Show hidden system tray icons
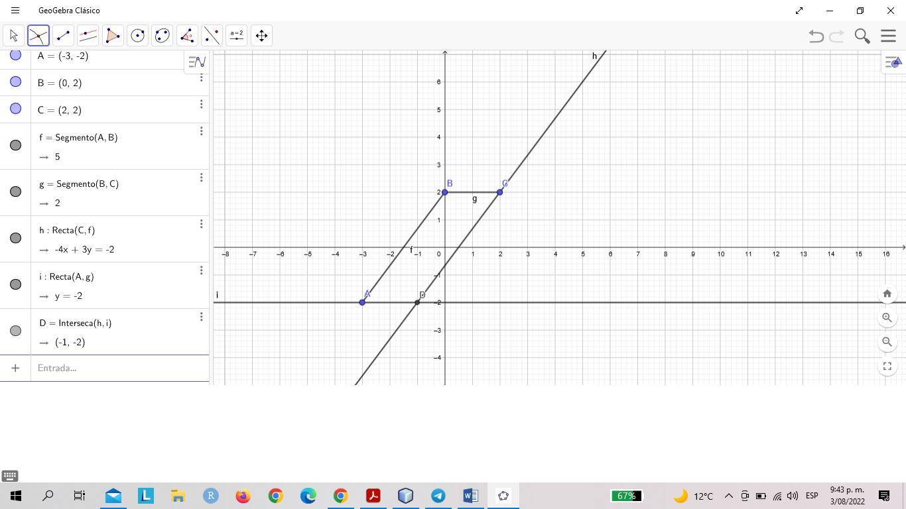This screenshot has width=906, height=509. click(x=728, y=496)
